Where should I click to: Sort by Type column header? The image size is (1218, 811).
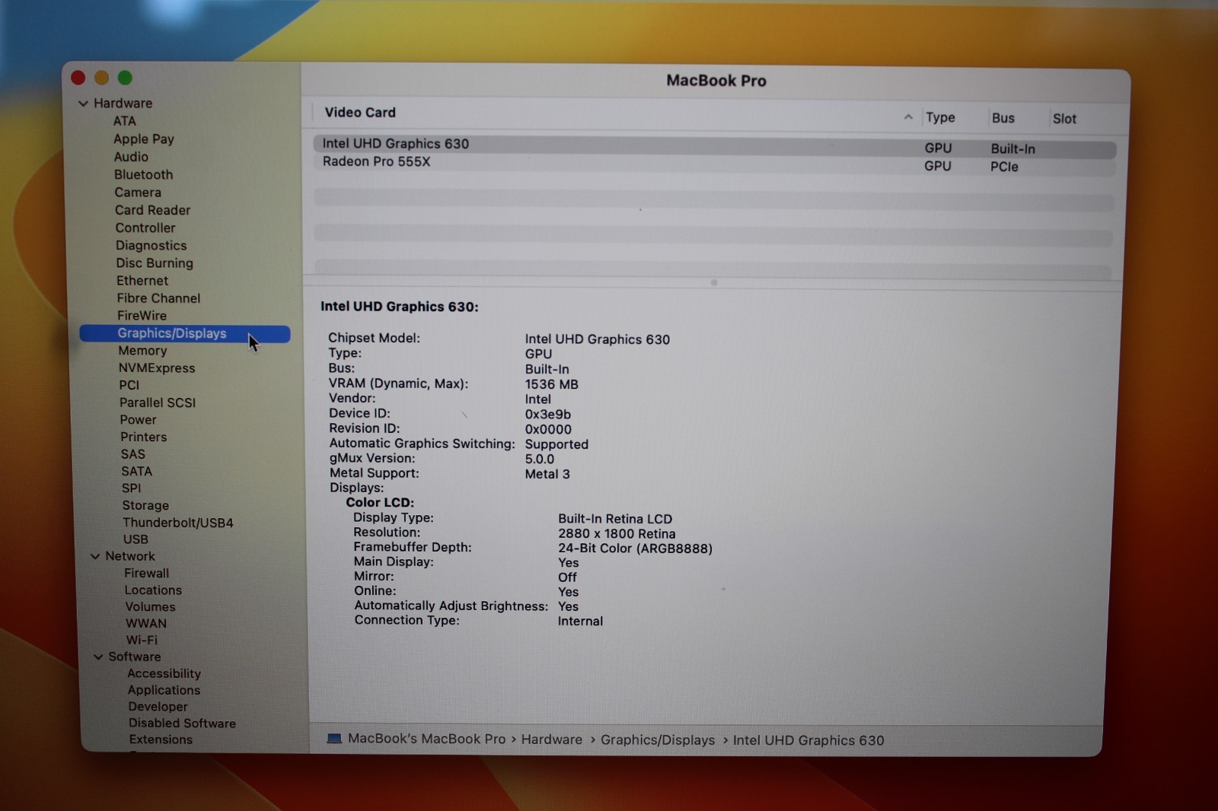coord(940,118)
